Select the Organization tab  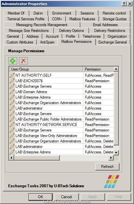point(117,36)
